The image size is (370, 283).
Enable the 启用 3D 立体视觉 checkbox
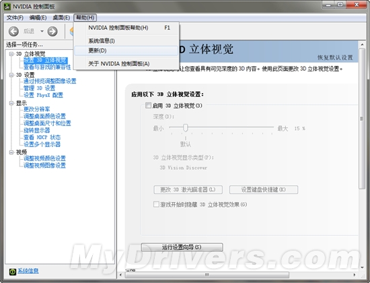pyautogui.click(x=148, y=105)
